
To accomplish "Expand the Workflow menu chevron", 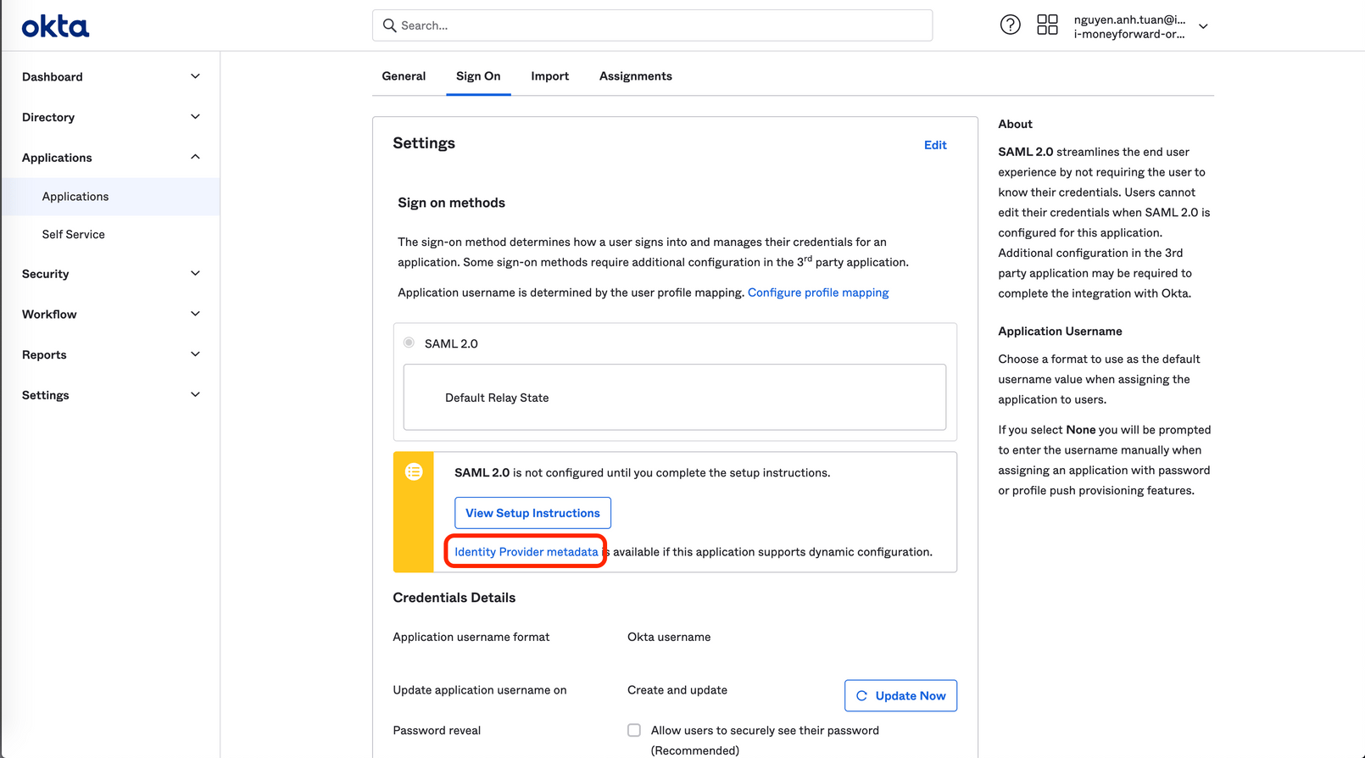I will 195,314.
